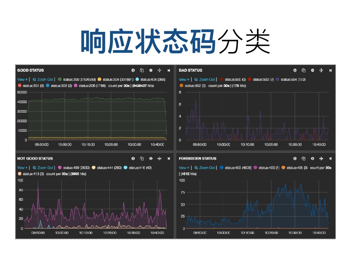Open NOT GOOD STATUS settings gear

pos(151,158)
